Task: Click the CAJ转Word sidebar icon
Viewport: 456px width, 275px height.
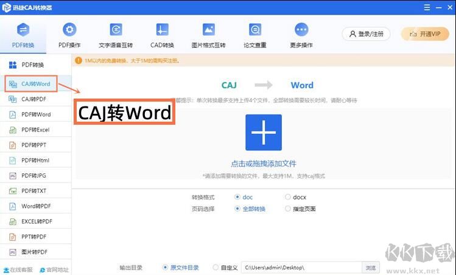Action: [x=13, y=84]
